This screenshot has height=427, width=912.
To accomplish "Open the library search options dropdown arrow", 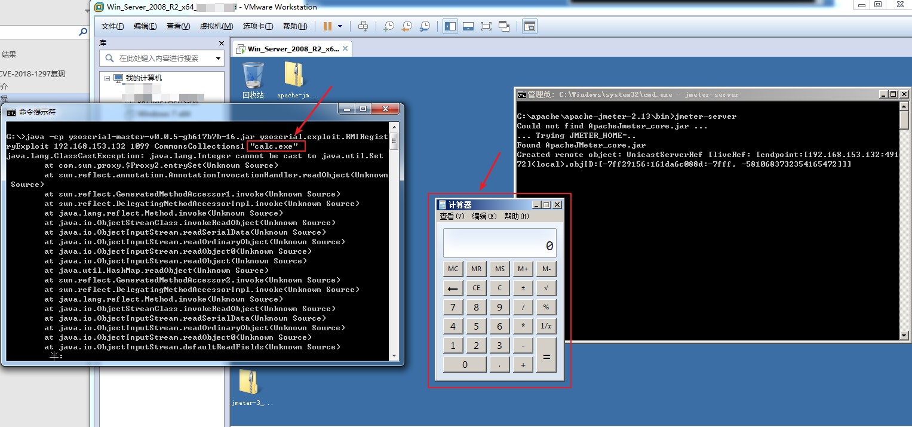I will point(218,59).
